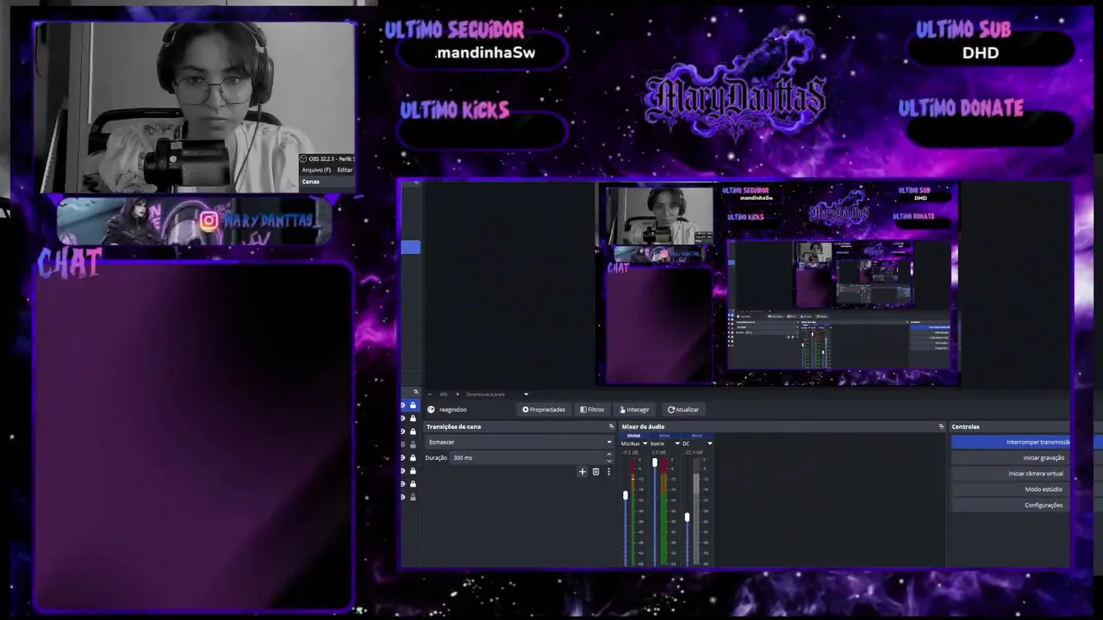Select the highlighted scene in Cenas list

coord(410,247)
